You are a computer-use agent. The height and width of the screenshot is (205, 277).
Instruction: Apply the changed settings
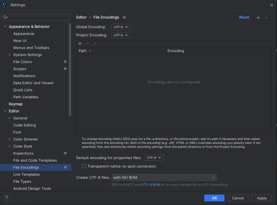pos(261,198)
